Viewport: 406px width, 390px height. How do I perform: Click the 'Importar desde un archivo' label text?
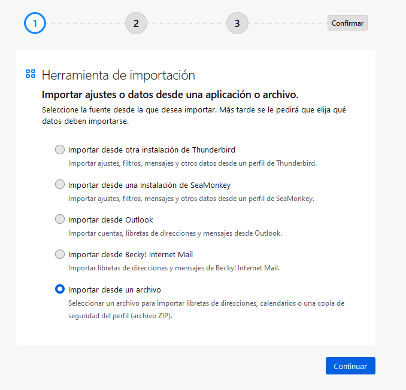pos(114,290)
